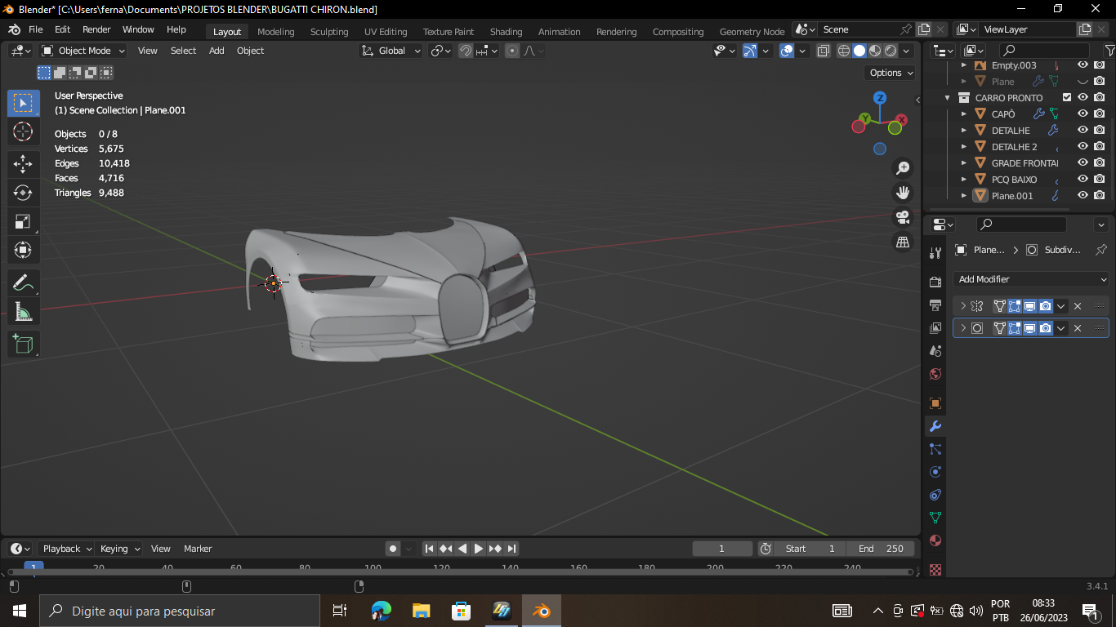Click the 3D cursor tool
The width and height of the screenshot is (1116, 627).
pyautogui.click(x=23, y=131)
